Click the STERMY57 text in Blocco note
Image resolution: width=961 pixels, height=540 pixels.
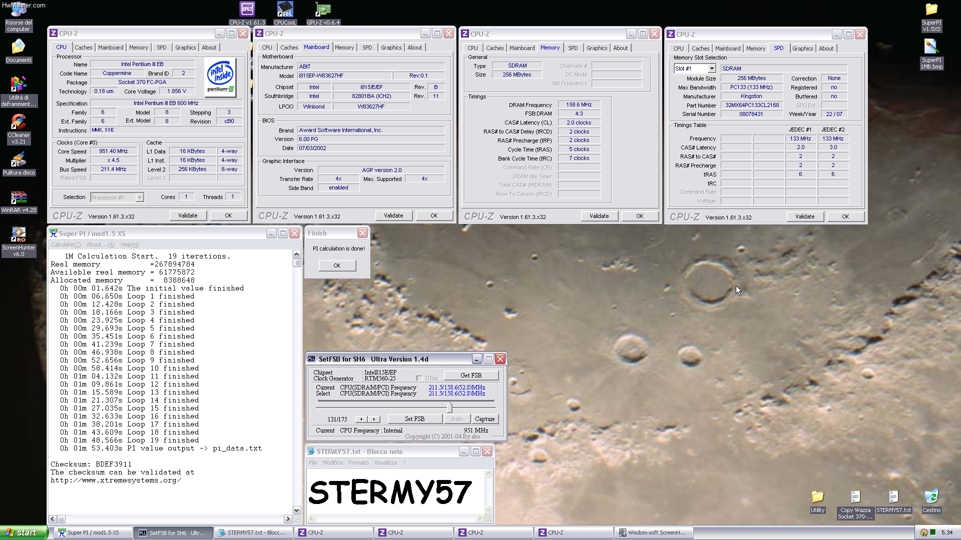[390, 492]
